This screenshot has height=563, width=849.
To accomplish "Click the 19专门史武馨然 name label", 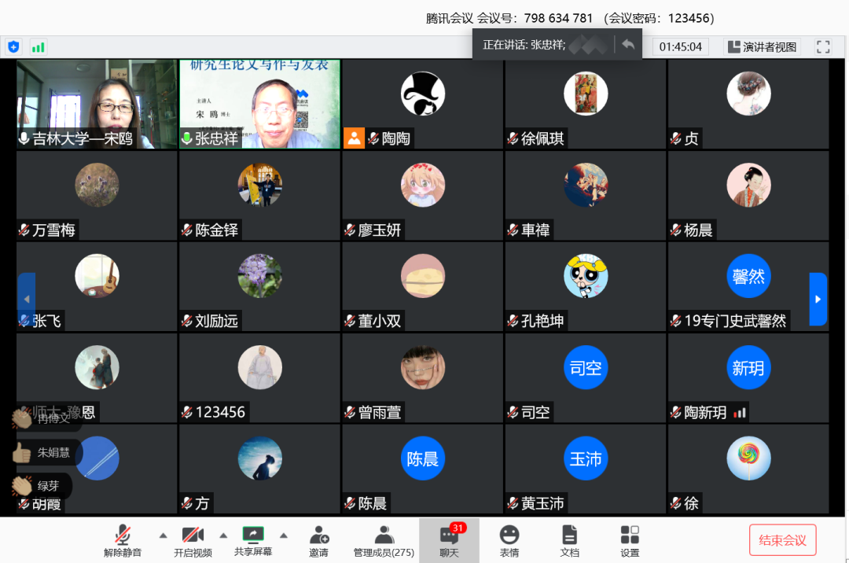I will 735,321.
